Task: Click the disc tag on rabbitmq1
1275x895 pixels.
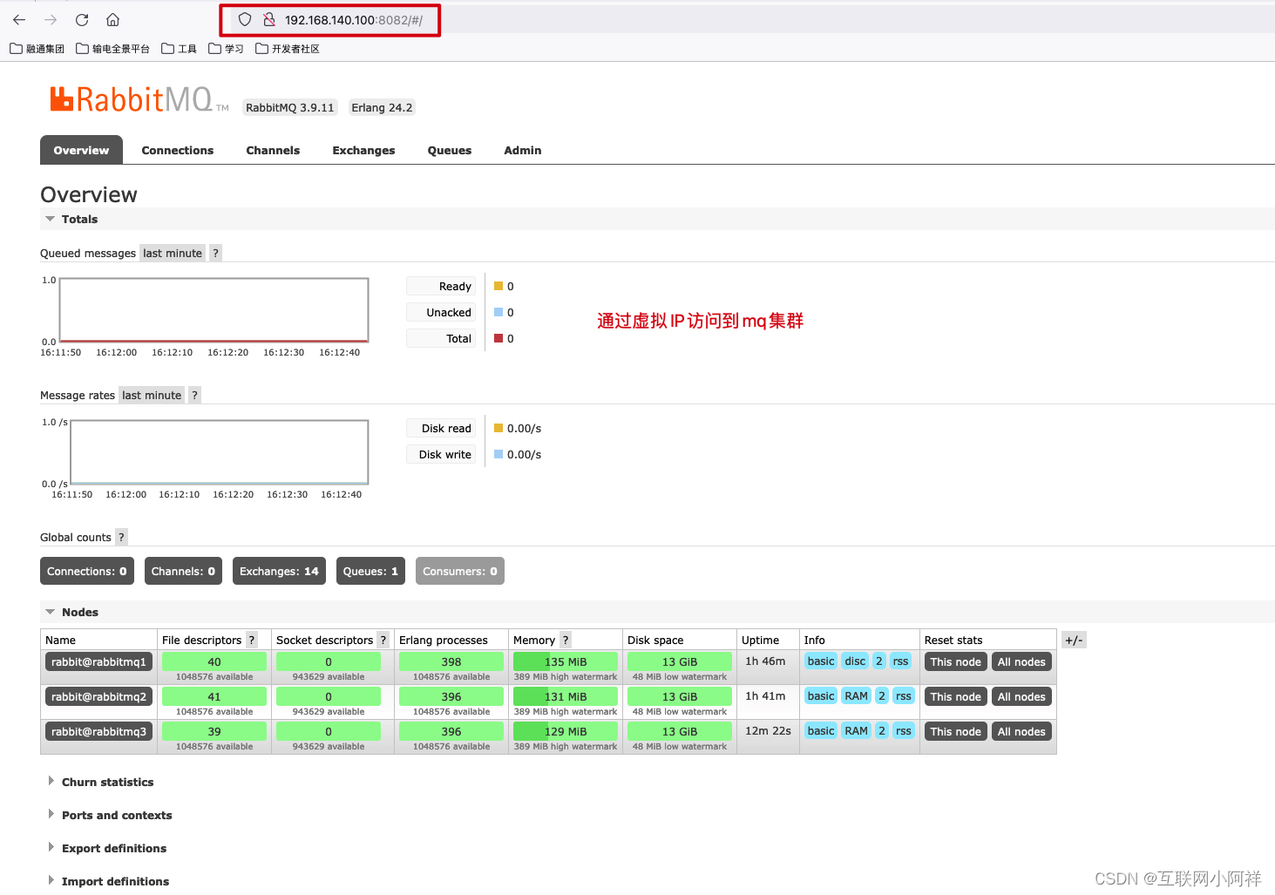Action: click(855, 661)
